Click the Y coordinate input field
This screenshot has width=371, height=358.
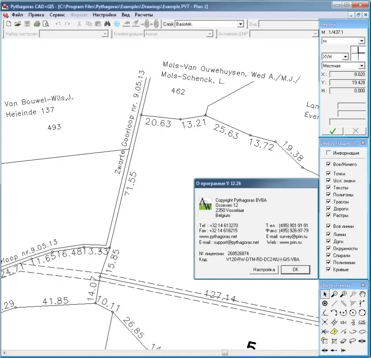347,83
